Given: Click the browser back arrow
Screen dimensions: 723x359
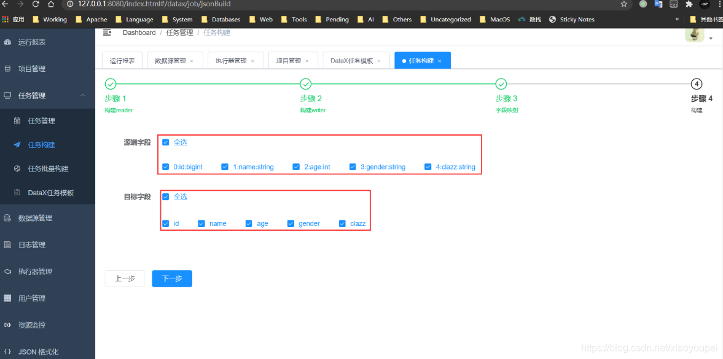Looking at the screenshot, I should click(5, 4).
